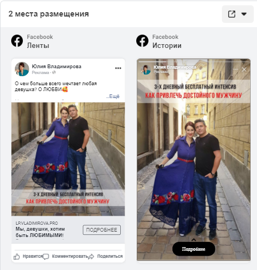Open the feed ad couple photo
The height and width of the screenshot is (270, 257).
pyautogui.click(x=68, y=159)
